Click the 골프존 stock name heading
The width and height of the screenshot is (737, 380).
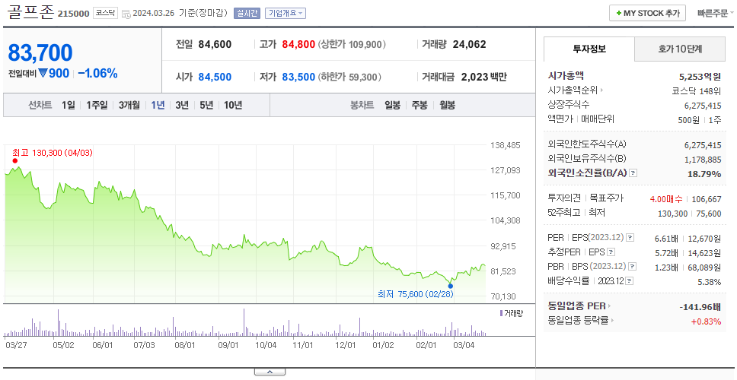coord(30,12)
